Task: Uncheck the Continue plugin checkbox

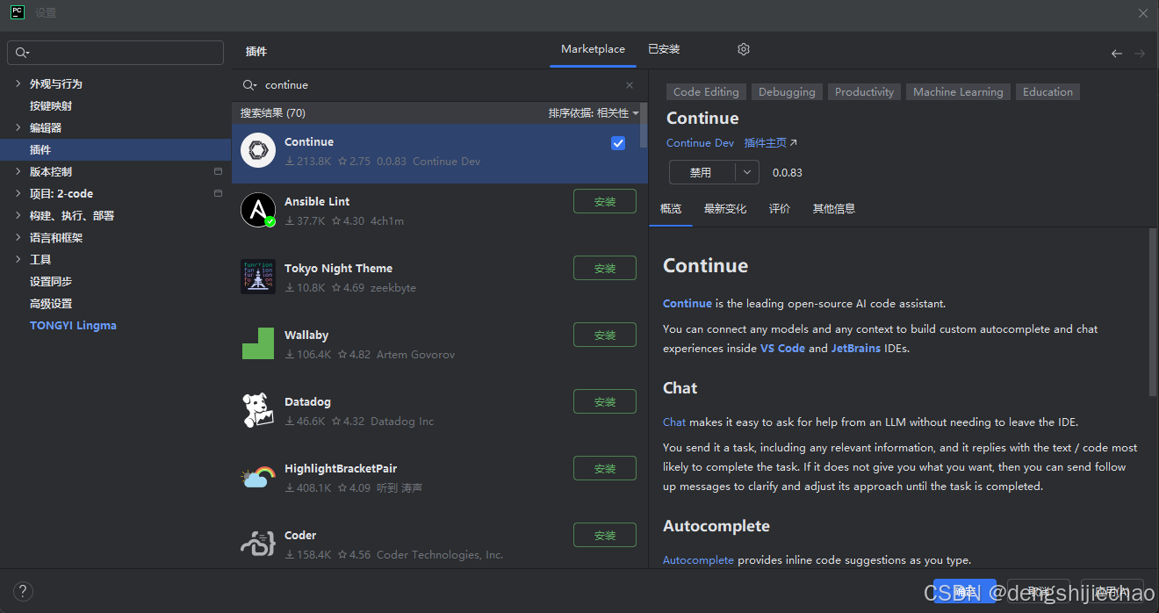Action: pos(618,143)
